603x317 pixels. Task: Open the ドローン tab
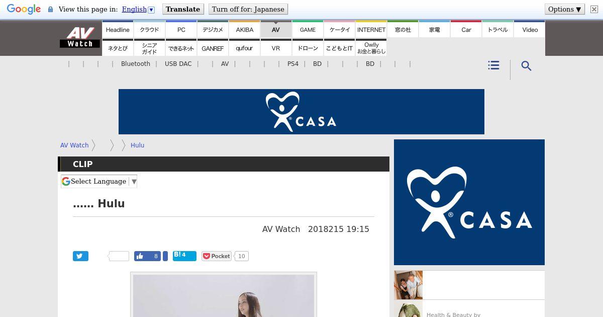pos(308,48)
